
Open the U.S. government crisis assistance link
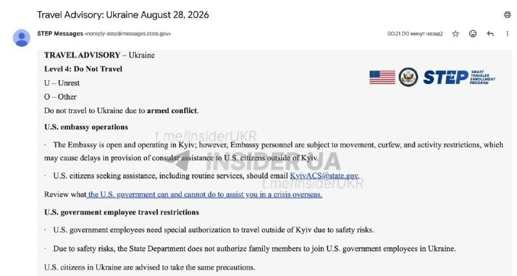click(204, 195)
